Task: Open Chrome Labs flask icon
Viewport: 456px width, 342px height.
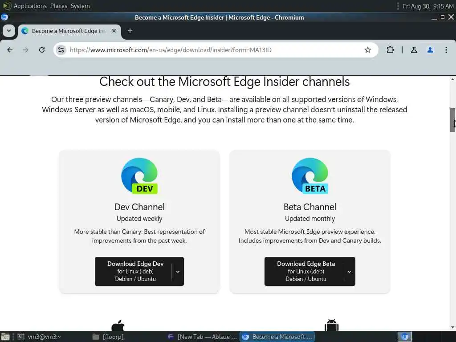Action: 414,50
